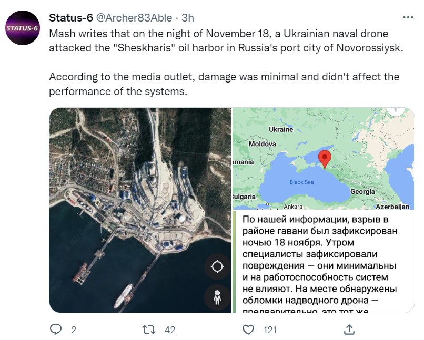The image size is (424, 340).
Task: Click the Georgia label on the map
Action: click(362, 192)
